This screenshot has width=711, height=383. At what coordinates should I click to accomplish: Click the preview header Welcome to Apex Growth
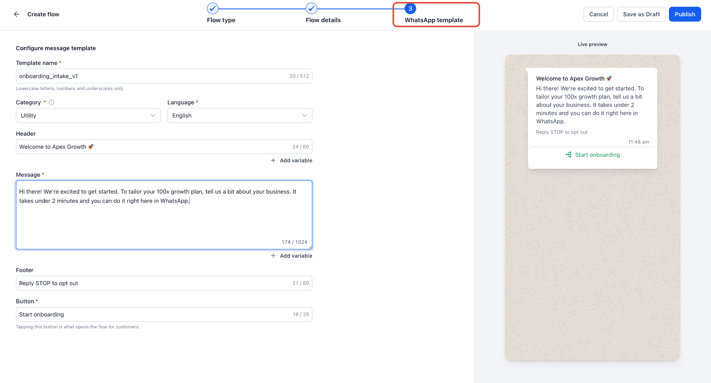pos(574,79)
